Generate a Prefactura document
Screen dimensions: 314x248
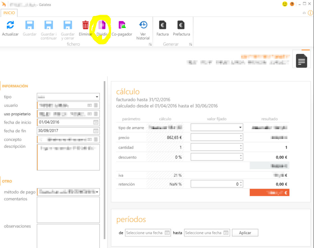pyautogui.click(x=181, y=25)
